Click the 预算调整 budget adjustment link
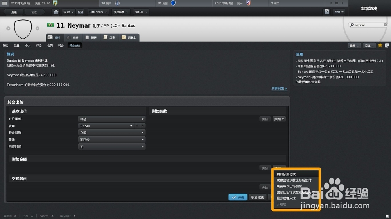This screenshot has width=391, height=219. pyautogui.click(x=279, y=88)
